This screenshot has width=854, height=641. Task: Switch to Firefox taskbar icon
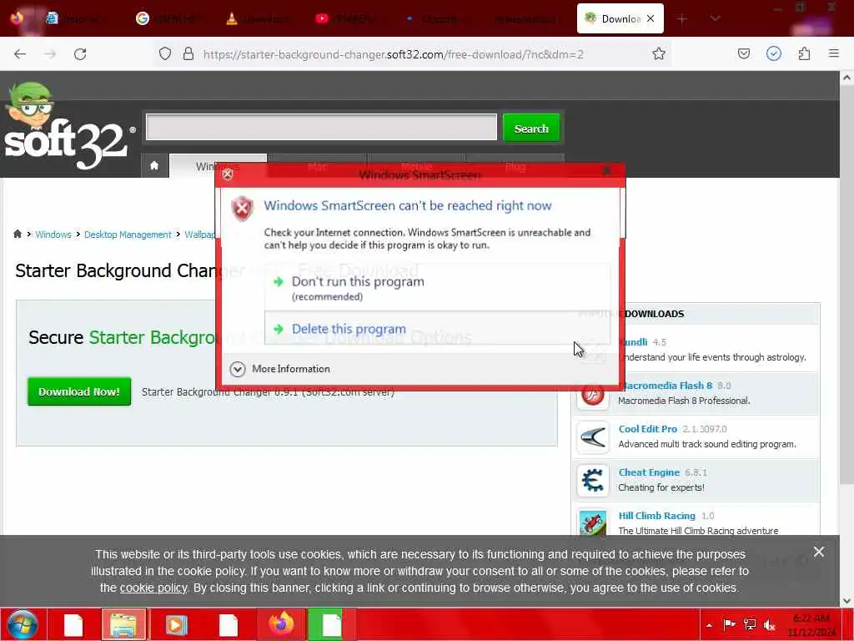click(x=280, y=624)
